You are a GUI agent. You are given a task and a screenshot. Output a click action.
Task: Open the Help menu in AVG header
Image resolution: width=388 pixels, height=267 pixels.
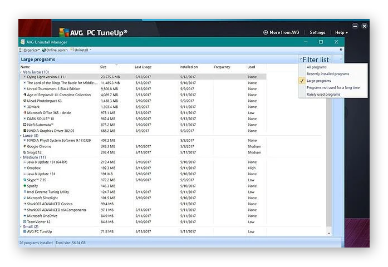(x=341, y=33)
